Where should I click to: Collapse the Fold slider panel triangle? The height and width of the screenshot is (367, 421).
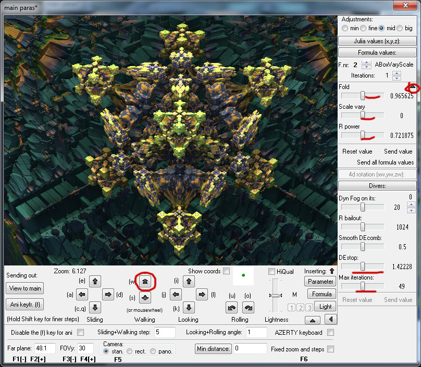pos(413,87)
